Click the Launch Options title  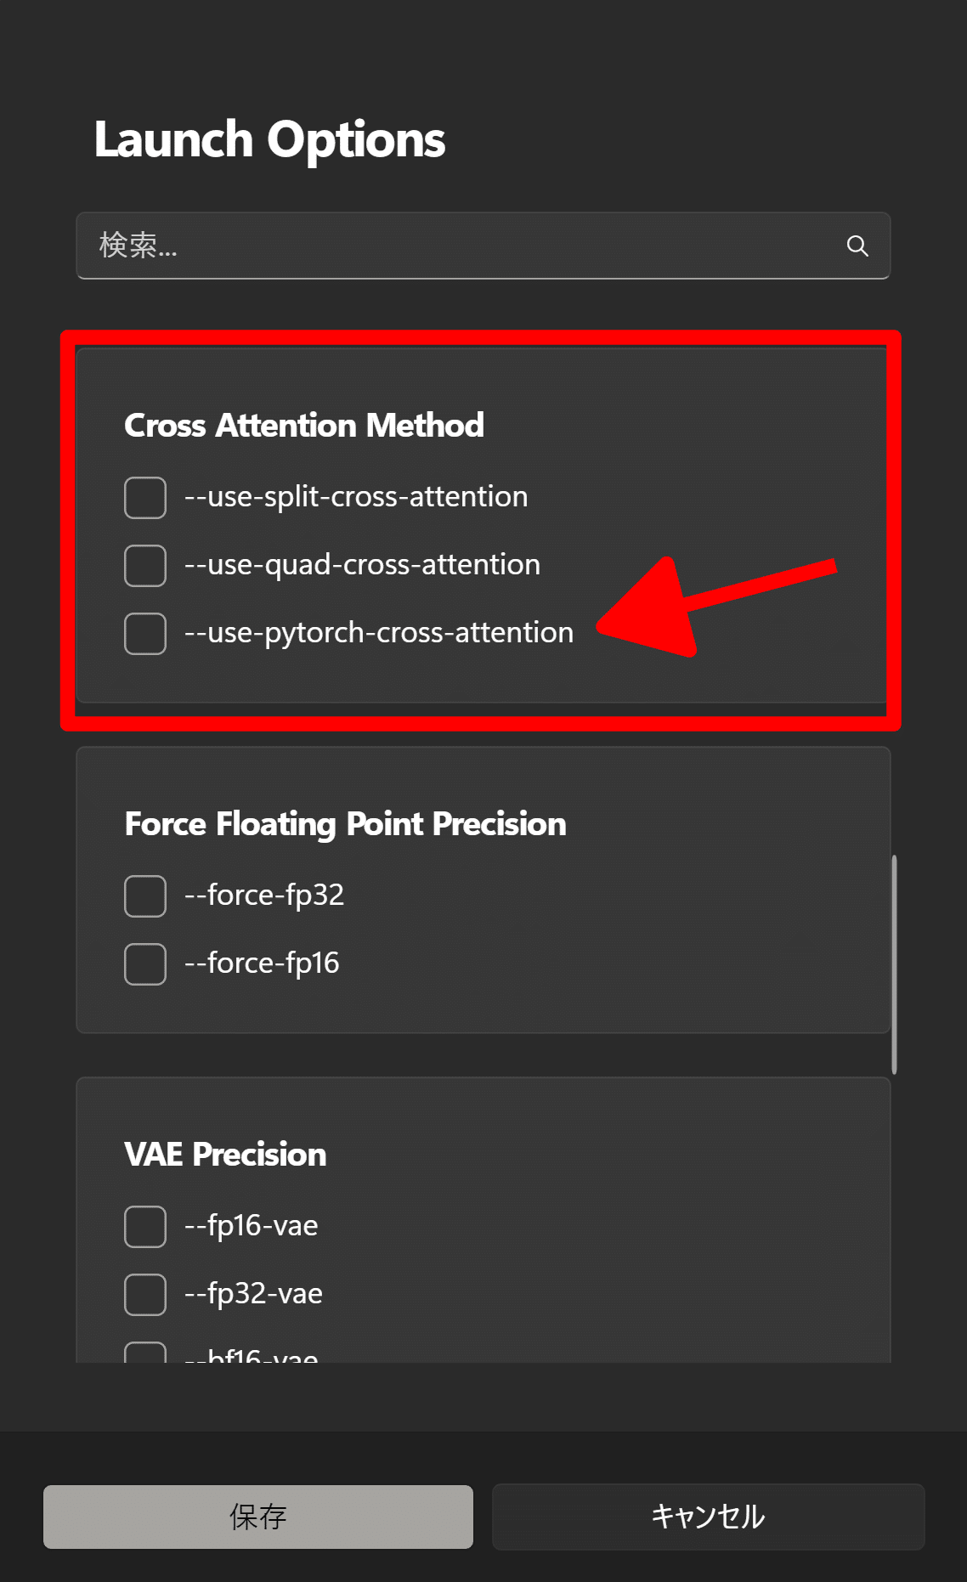(269, 139)
